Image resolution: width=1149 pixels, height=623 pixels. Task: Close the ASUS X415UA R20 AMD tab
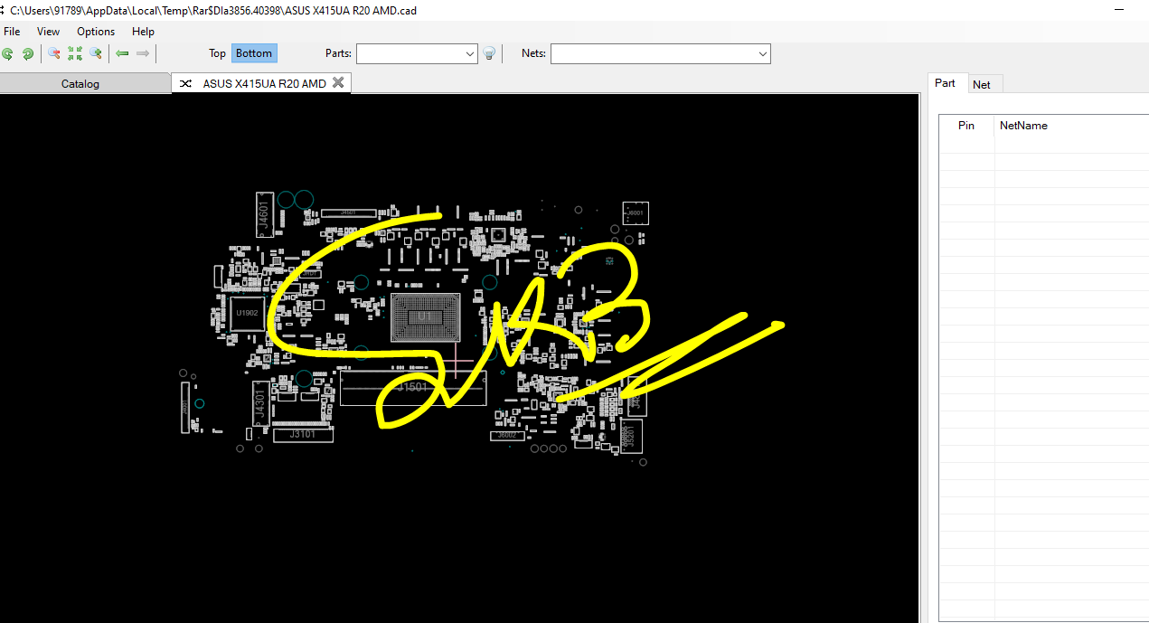point(338,82)
